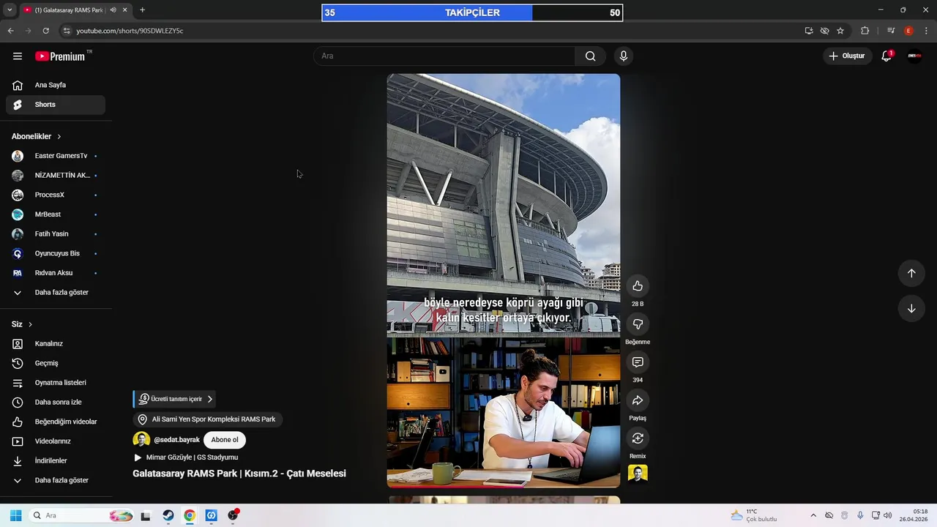Open the Easter GamersTv subscription
The width and height of the screenshot is (937, 527).
point(56,156)
